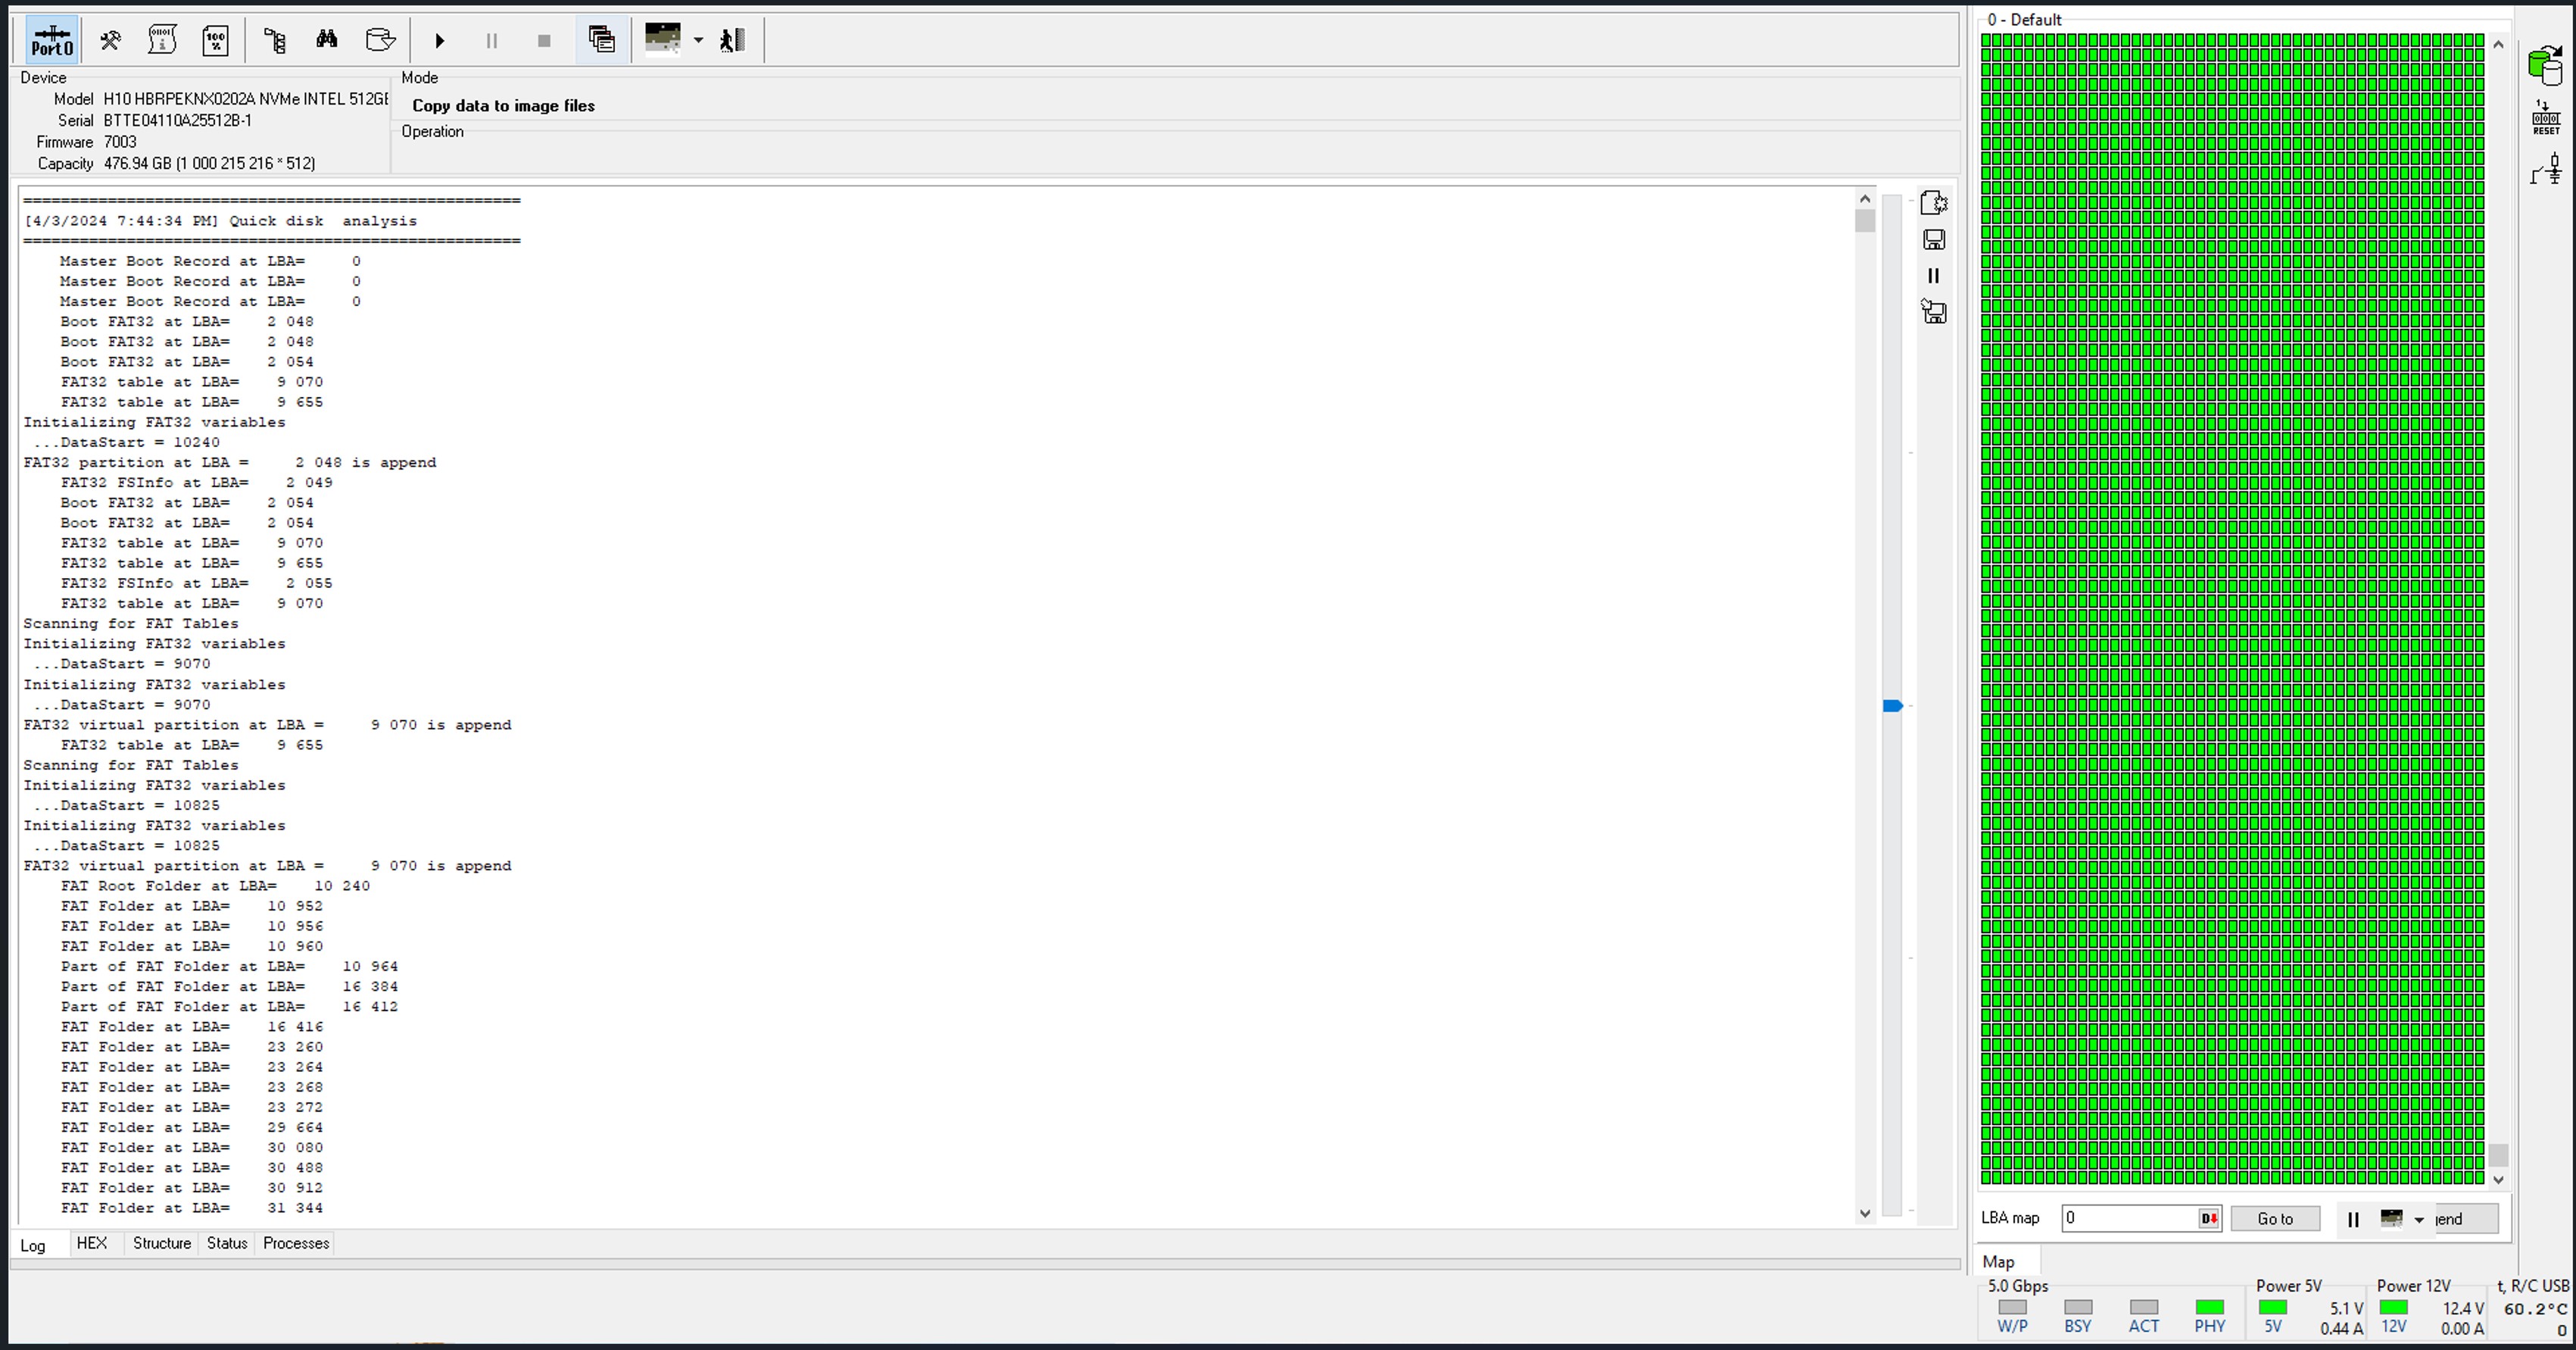Click the 100% page toolbar icon
This screenshot has width=2576, height=1350.
[215, 41]
